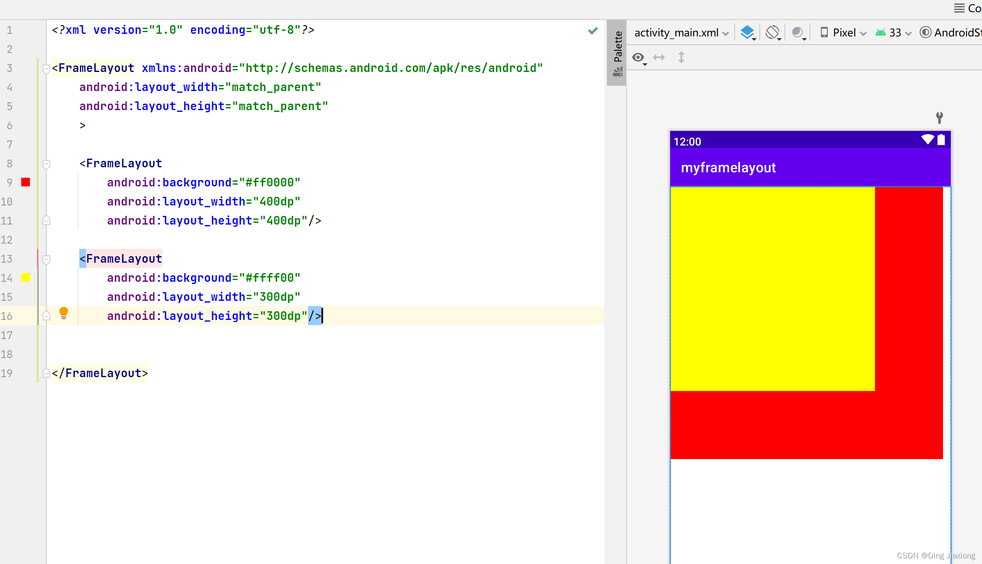Click the left navigation back arrow icon
The height and width of the screenshot is (564, 982).
(x=660, y=57)
